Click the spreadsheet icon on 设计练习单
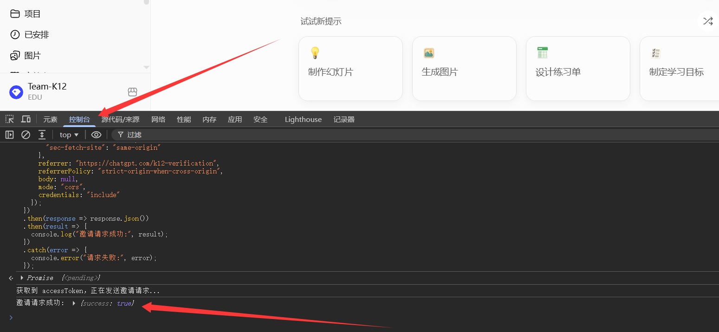This screenshot has width=719, height=332. coord(543,53)
